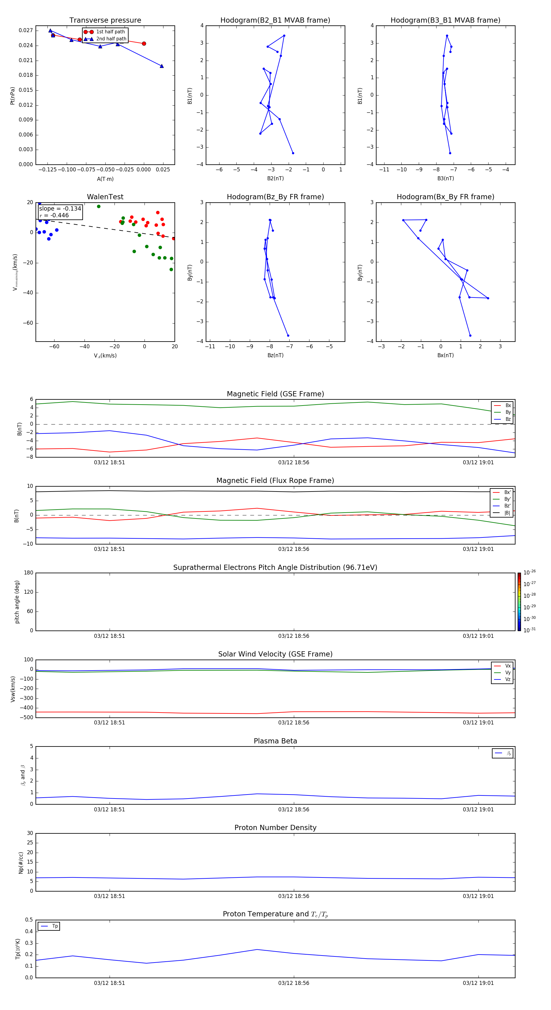Click the 10^-31 colorbar label

(x=530, y=630)
